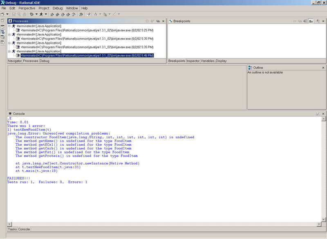
Task: Click the Terminate square icon in Processes panel
Action: click(x=147, y=21)
